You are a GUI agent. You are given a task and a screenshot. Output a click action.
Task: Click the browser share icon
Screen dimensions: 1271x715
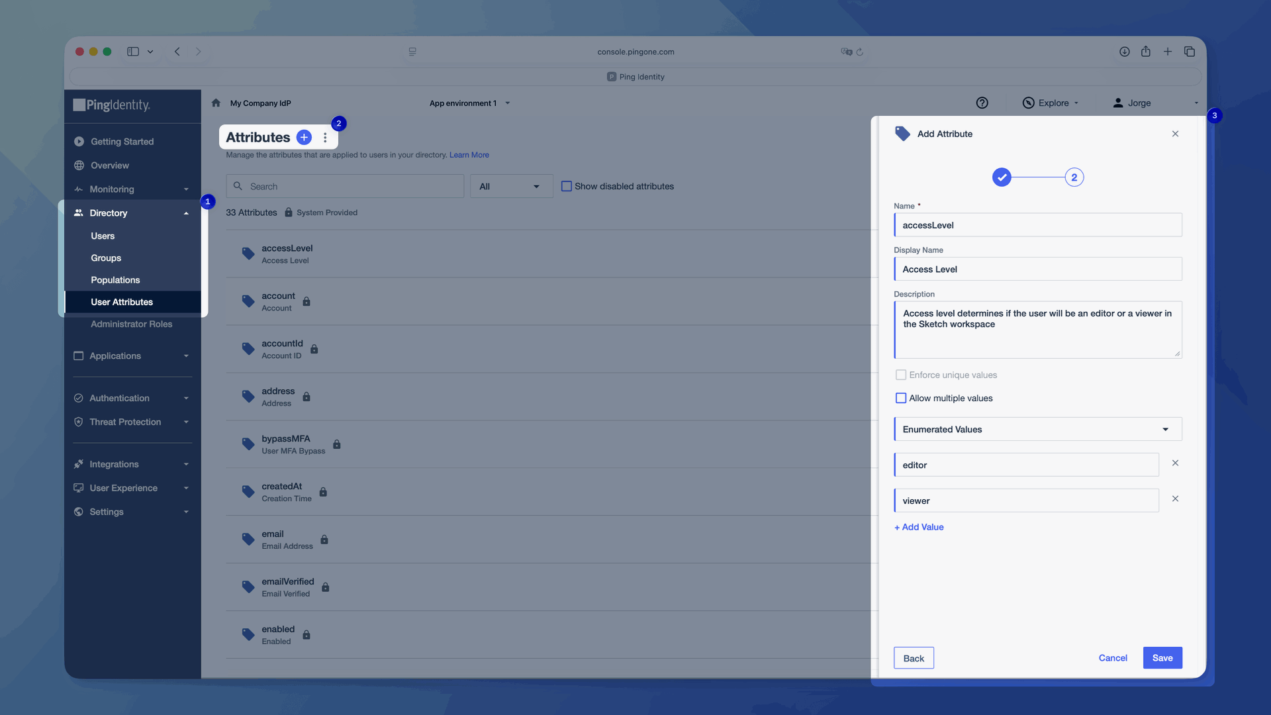[x=1146, y=52]
